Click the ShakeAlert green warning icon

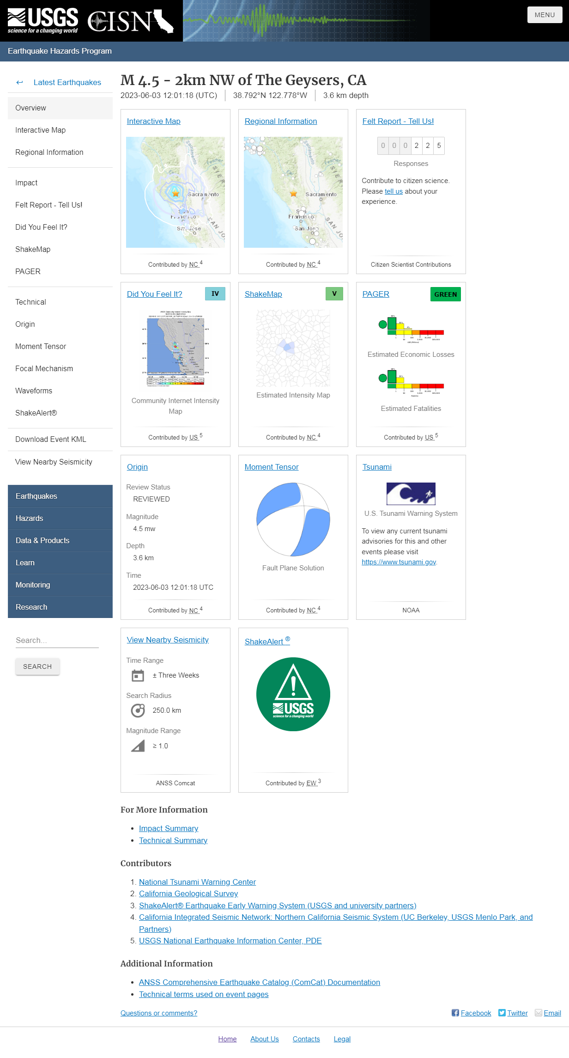coord(293,694)
